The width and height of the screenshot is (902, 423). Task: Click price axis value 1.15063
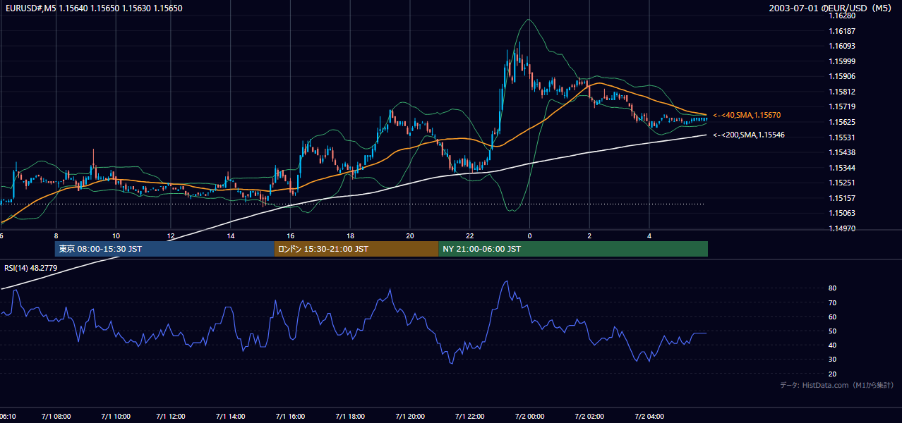[x=842, y=213]
